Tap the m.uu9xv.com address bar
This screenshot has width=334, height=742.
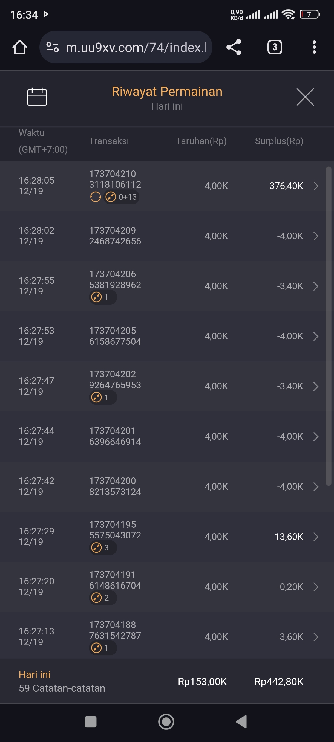click(136, 47)
